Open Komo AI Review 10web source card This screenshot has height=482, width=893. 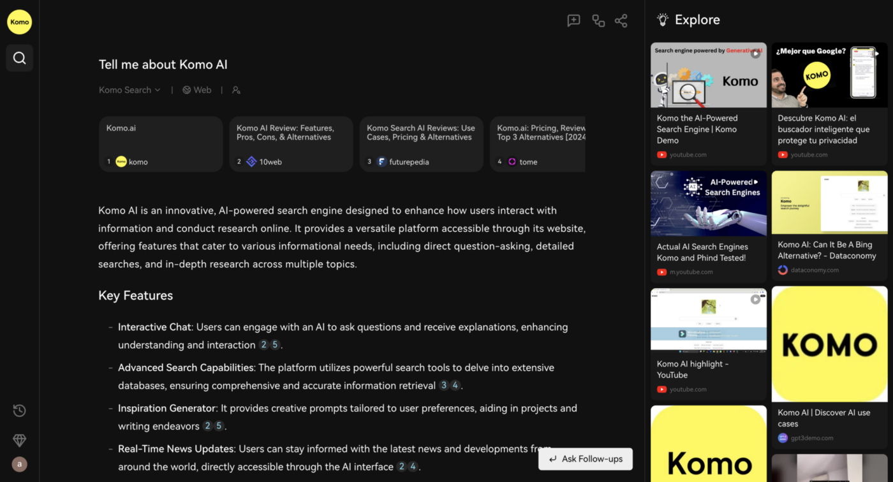(291, 144)
